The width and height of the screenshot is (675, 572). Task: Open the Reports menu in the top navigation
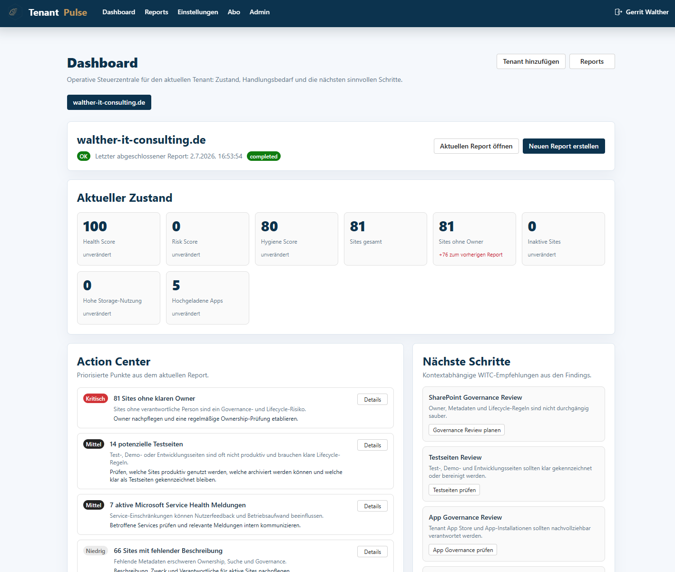point(157,12)
